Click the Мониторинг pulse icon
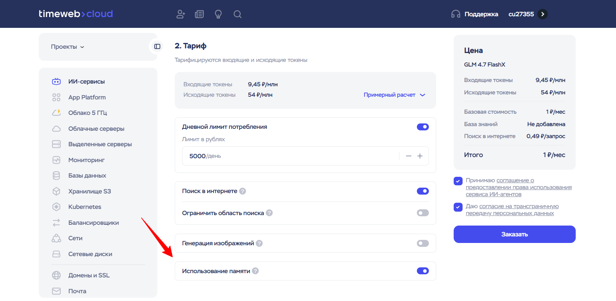The height and width of the screenshot is (301, 616). tap(57, 160)
